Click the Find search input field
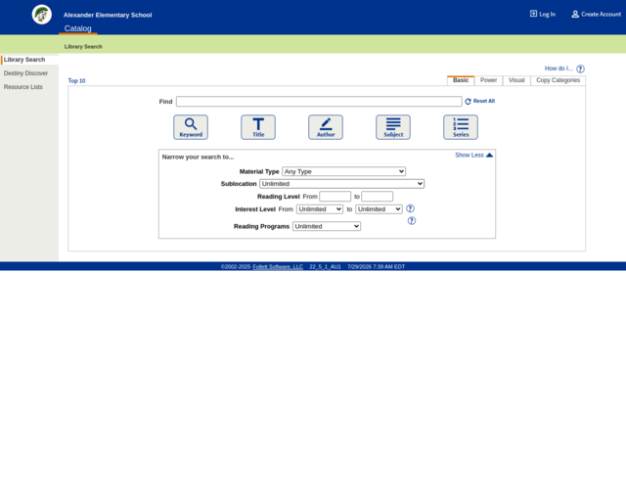Screen dimensions: 626x501 coord(319,102)
